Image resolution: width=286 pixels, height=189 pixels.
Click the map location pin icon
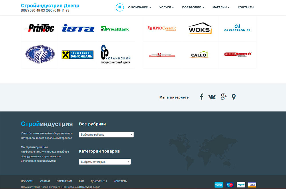[234, 97]
